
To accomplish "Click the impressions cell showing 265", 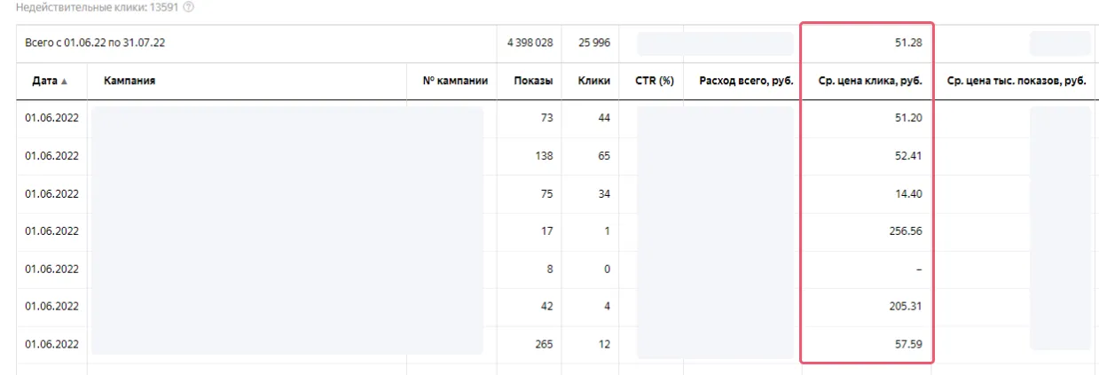I will [545, 344].
